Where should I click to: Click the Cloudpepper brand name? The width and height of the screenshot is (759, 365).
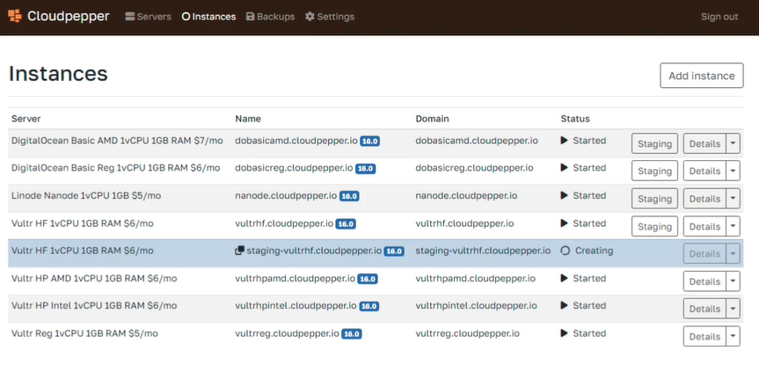pyautogui.click(x=69, y=16)
